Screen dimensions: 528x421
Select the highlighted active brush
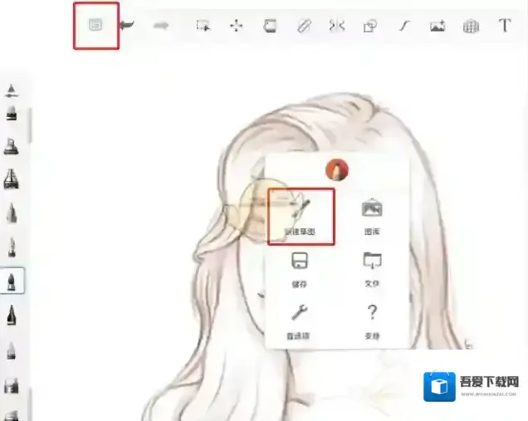[x=12, y=281]
